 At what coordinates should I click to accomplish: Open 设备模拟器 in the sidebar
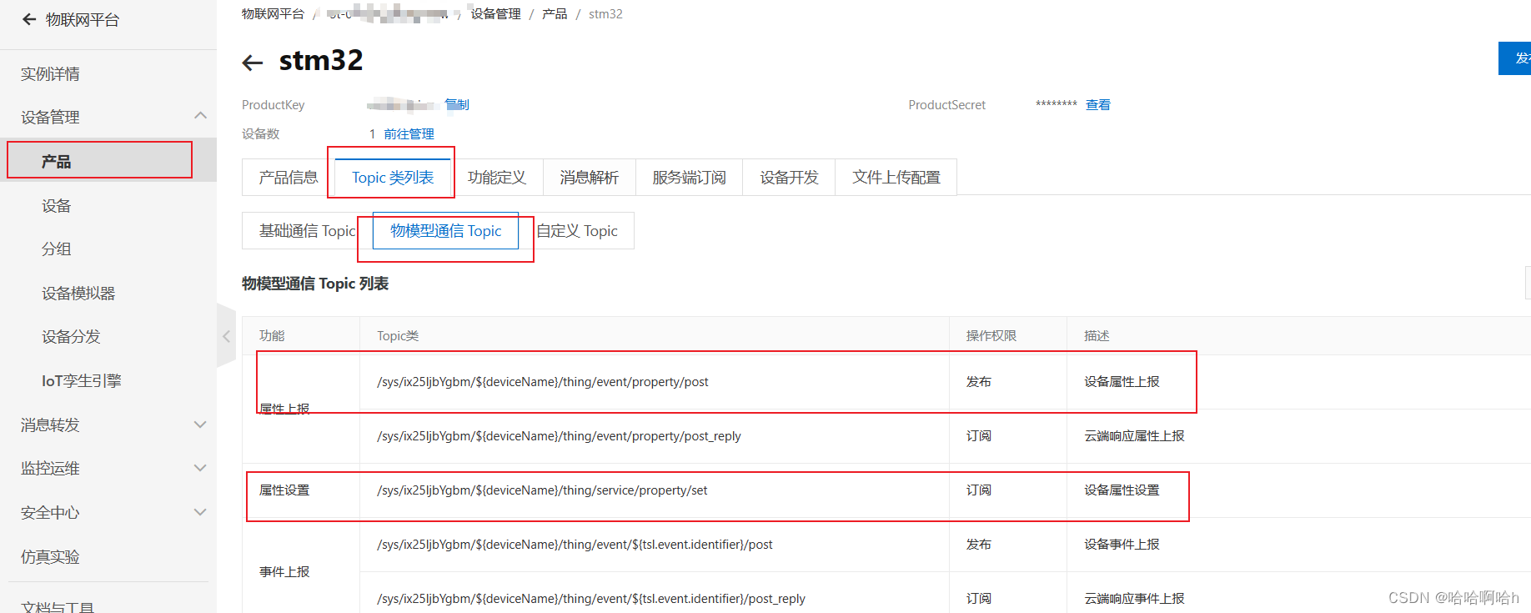(78, 293)
